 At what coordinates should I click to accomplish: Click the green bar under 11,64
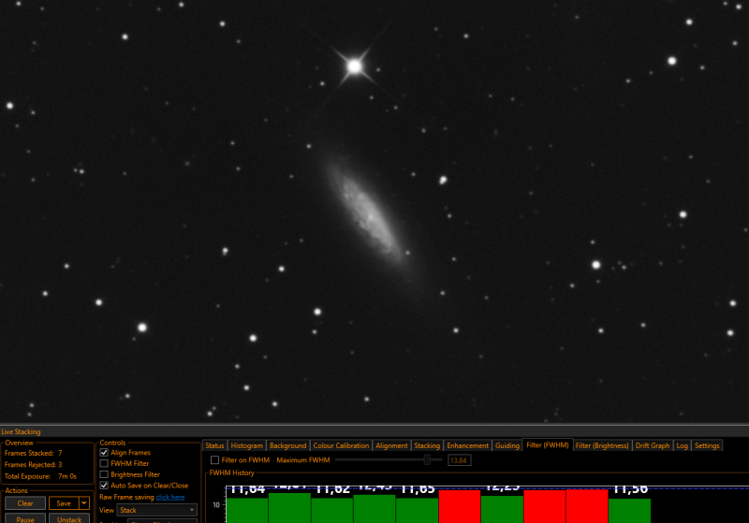(x=247, y=510)
